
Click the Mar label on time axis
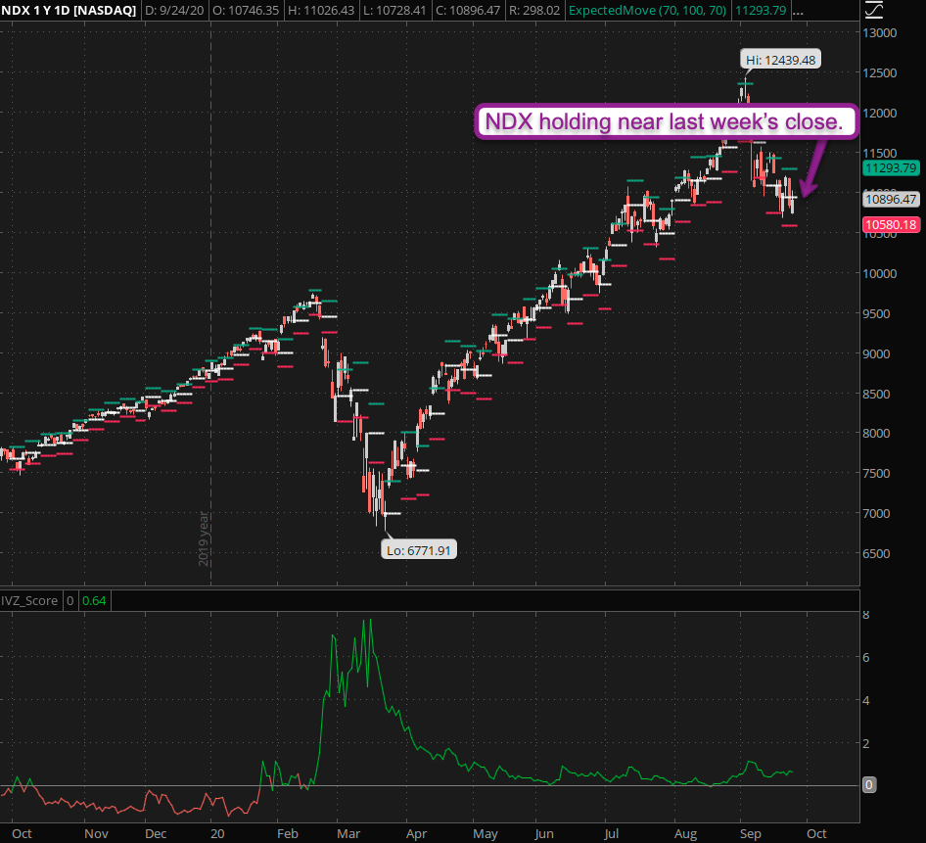point(348,833)
